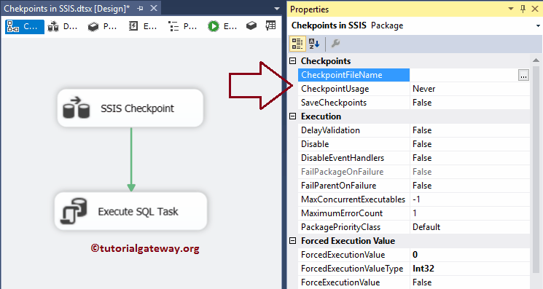Open the Properties object selector dropdown
This screenshot has height=289, width=543.
click(538, 26)
